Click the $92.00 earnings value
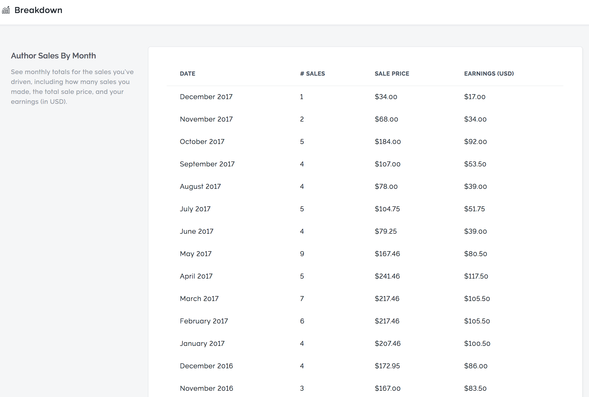This screenshot has width=589, height=397. coord(475,142)
